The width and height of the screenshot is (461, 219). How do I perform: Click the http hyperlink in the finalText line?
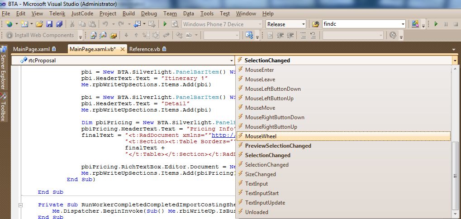223,135
